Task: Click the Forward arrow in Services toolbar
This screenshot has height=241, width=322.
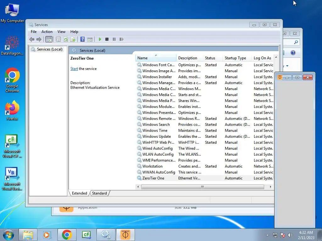Action: coord(39,39)
